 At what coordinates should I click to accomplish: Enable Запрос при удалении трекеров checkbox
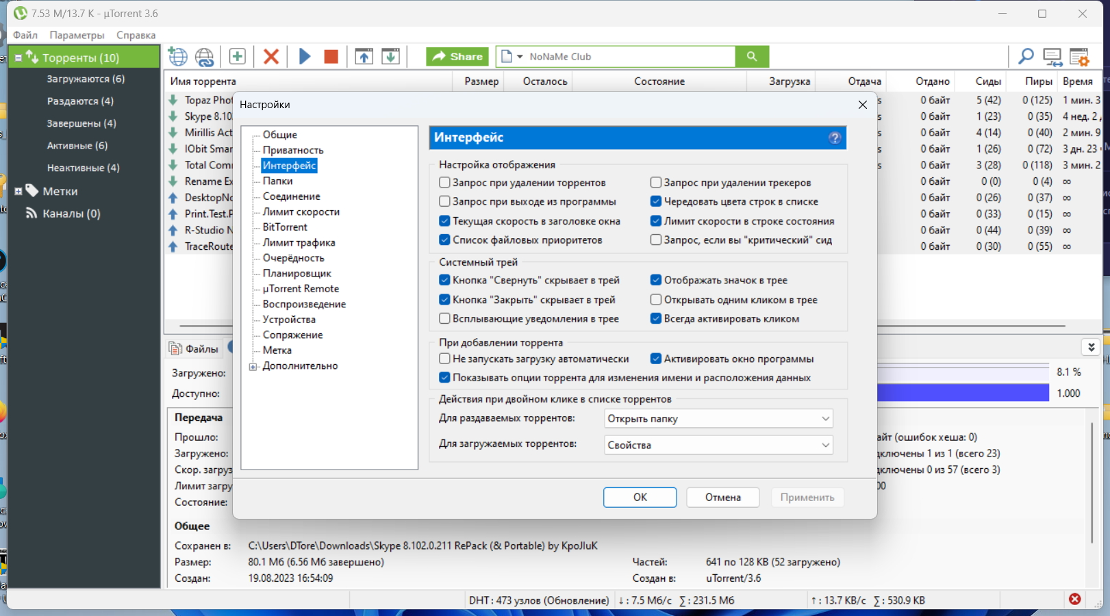(656, 183)
